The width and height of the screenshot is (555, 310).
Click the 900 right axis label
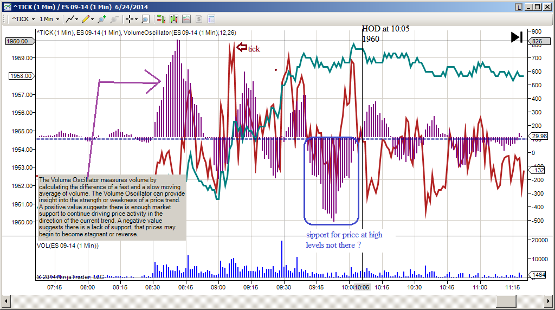(536, 31)
